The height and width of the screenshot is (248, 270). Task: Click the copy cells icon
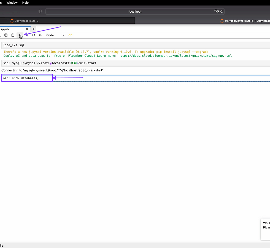click(x=6, y=35)
